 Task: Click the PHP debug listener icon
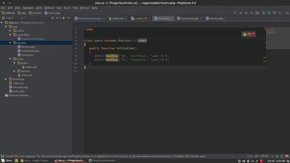[x=257, y=13]
